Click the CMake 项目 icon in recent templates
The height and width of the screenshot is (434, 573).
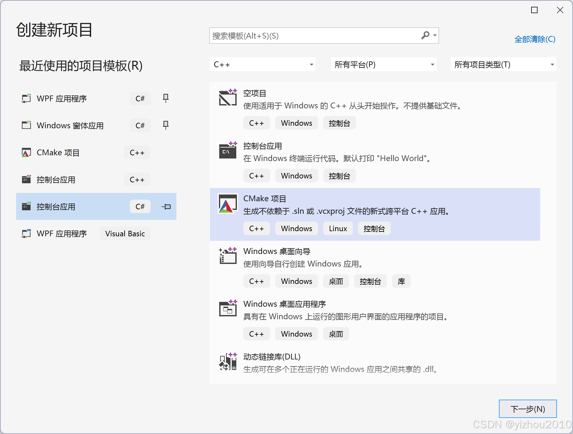(x=26, y=152)
